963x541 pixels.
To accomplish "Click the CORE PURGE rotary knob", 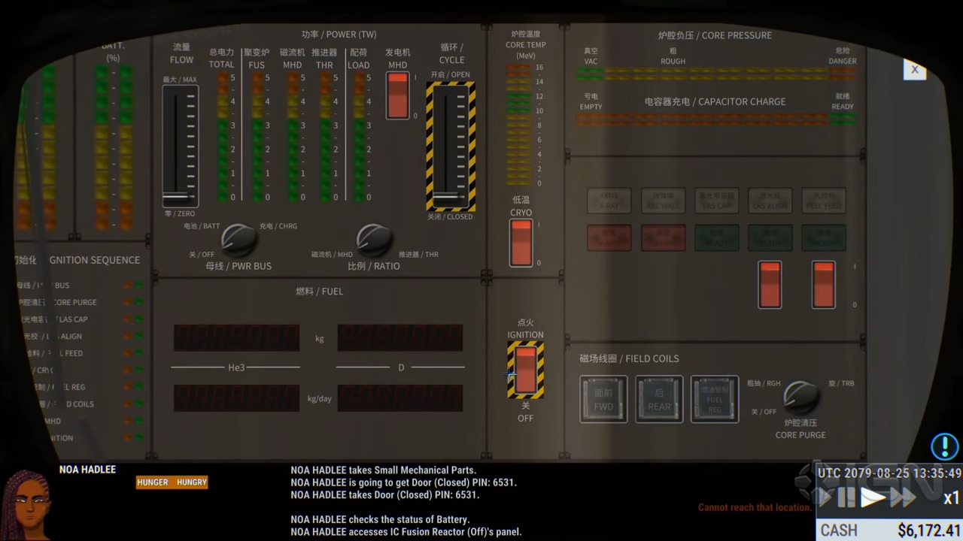I will 800,397.
